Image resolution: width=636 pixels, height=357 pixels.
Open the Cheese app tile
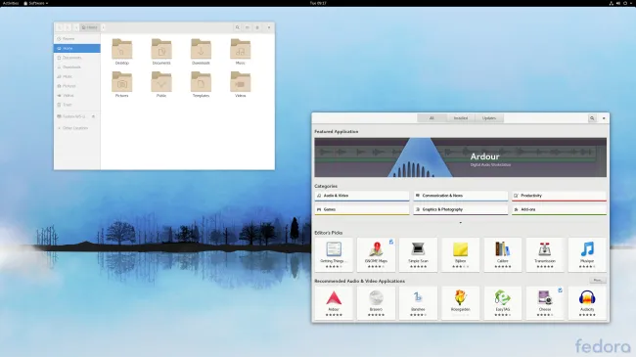coord(545,303)
